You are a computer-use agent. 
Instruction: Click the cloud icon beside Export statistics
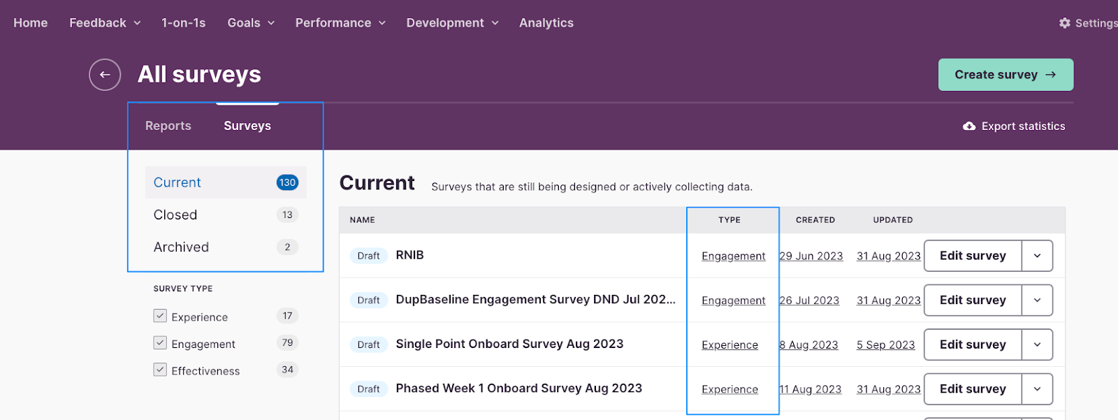969,126
